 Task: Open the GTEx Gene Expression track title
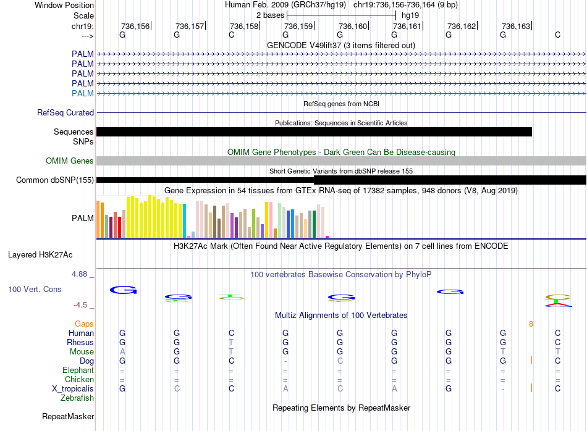(341, 190)
